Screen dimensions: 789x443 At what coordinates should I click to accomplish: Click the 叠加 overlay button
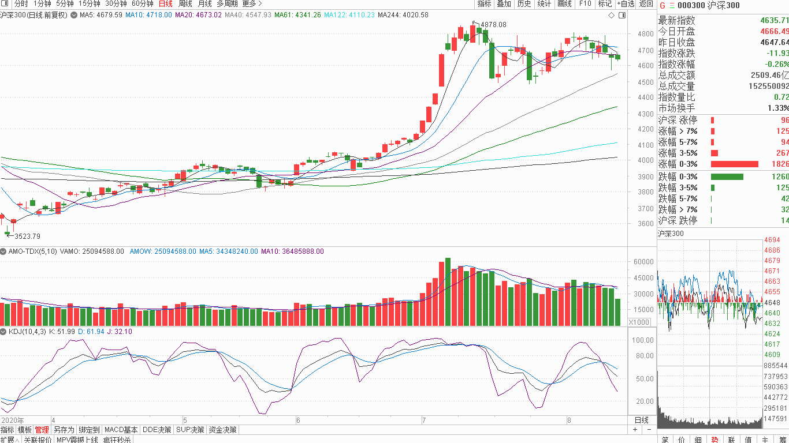(x=504, y=4)
